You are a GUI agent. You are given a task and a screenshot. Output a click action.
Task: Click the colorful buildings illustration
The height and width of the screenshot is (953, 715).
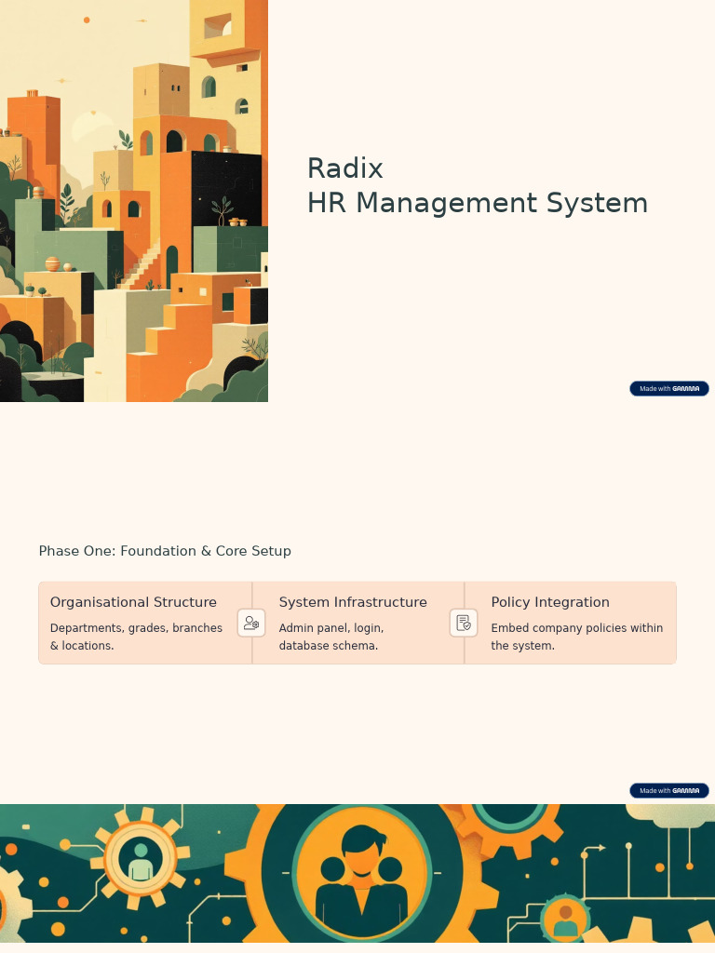(x=134, y=201)
